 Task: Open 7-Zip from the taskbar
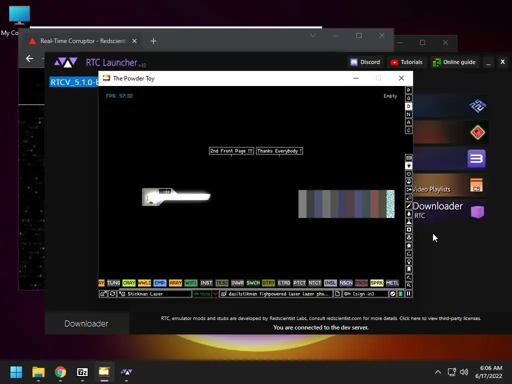(82, 372)
